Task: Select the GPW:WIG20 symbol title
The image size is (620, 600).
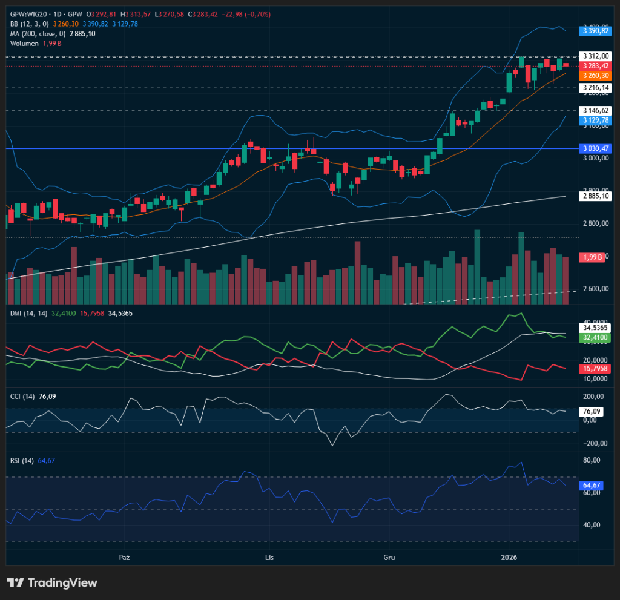Action: click(31, 14)
